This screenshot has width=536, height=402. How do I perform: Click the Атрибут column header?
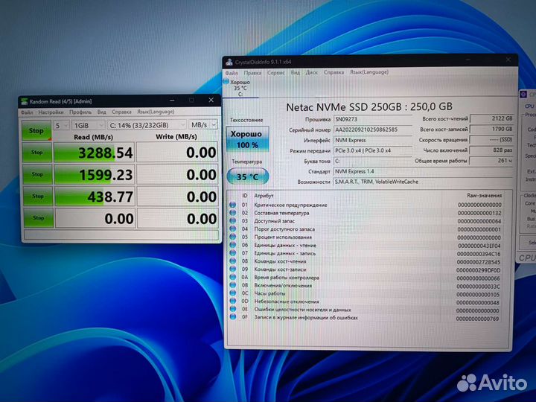pyautogui.click(x=264, y=196)
